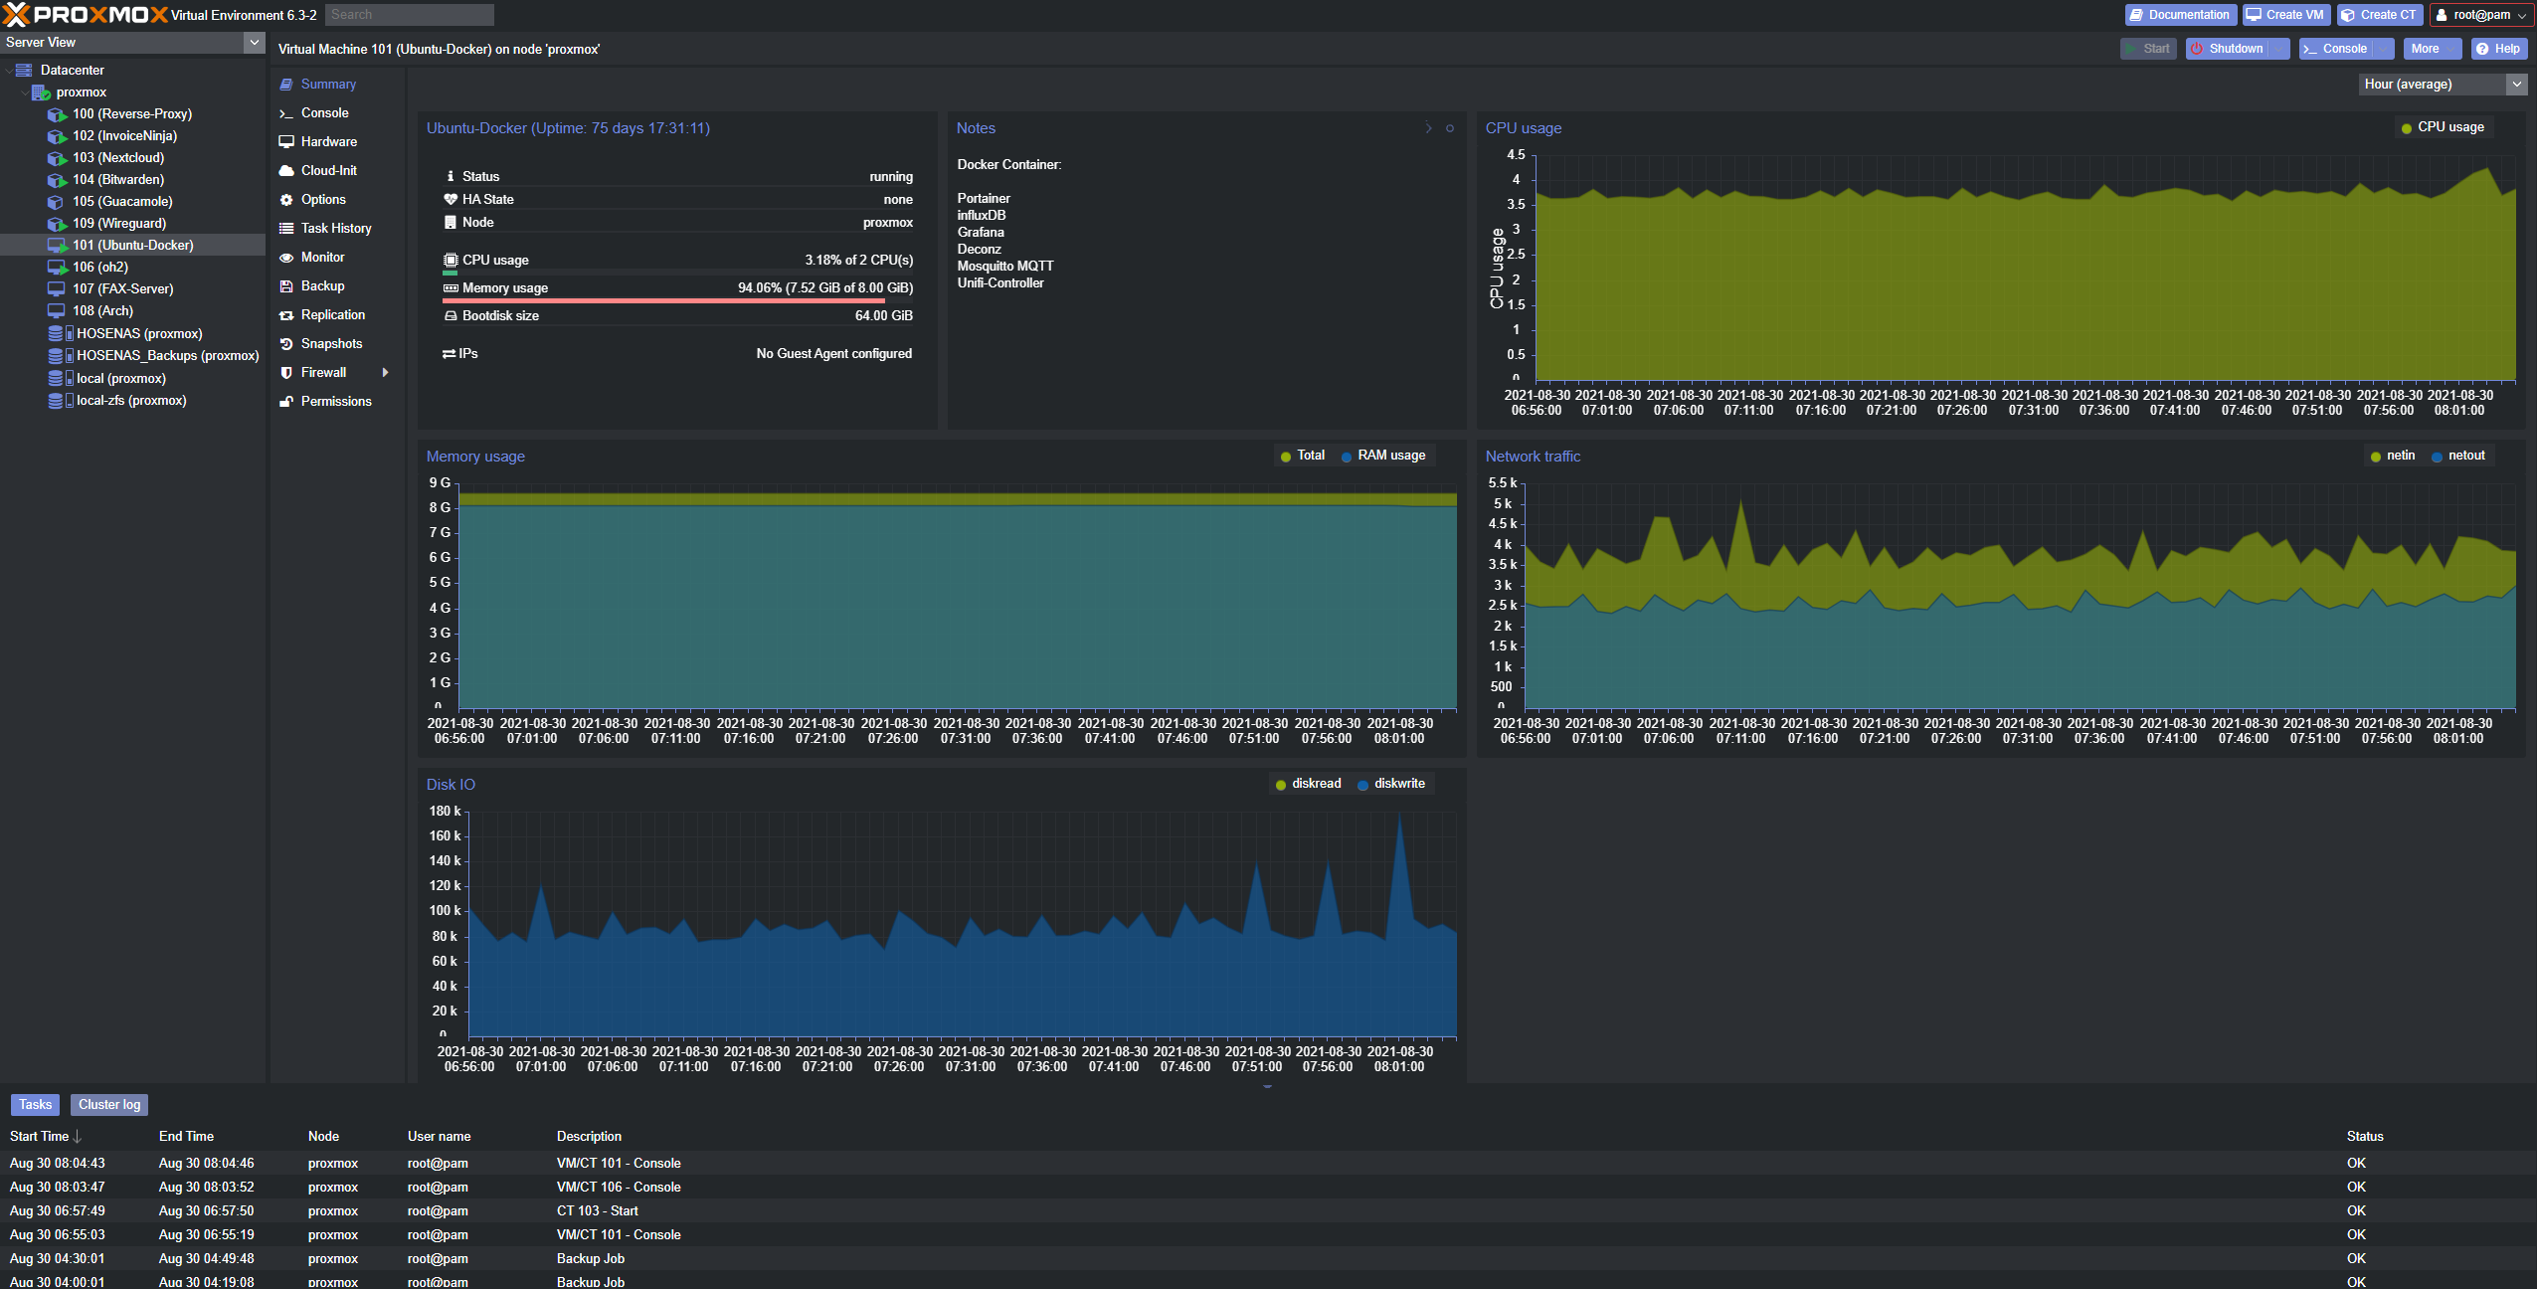This screenshot has height=1289, width=2537.
Task: Sort tasks by Start Time column
Action: (x=40, y=1137)
